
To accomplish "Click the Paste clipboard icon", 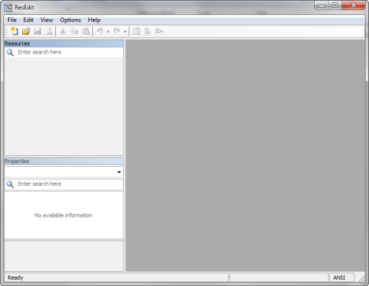I will pyautogui.click(x=86, y=32).
